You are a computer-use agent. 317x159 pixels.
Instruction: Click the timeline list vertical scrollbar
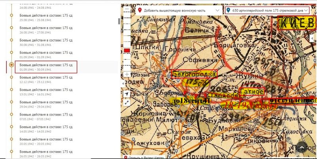[119, 21]
